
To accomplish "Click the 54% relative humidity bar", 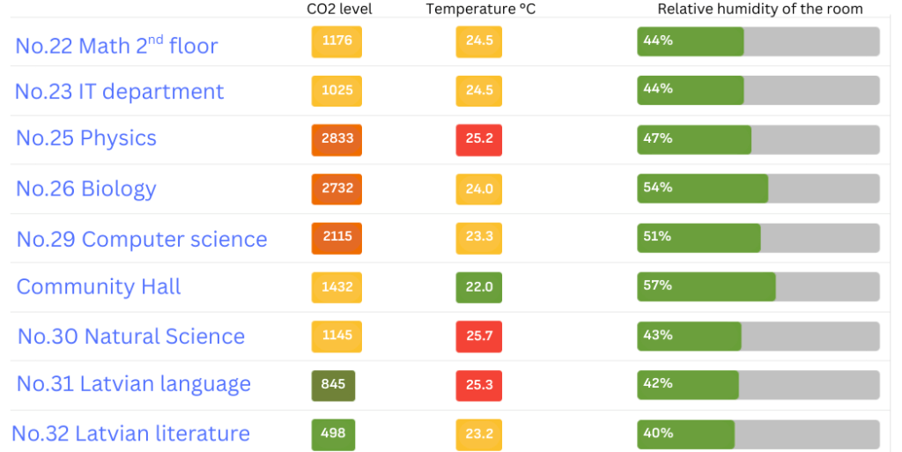I will click(758, 189).
